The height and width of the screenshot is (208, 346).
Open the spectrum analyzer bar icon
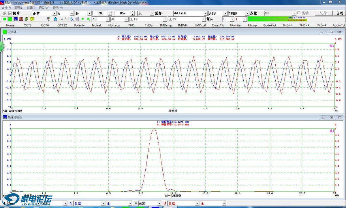coord(16,19)
